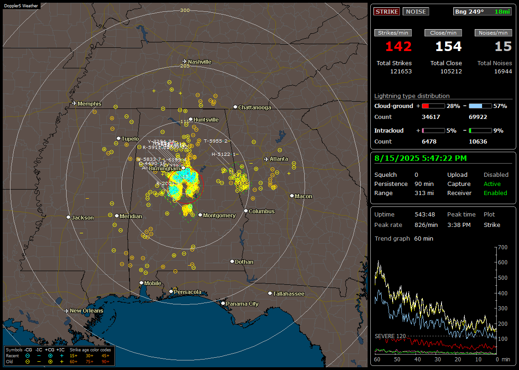
Task: Select the Meridian city marker dot
Action: (117, 216)
